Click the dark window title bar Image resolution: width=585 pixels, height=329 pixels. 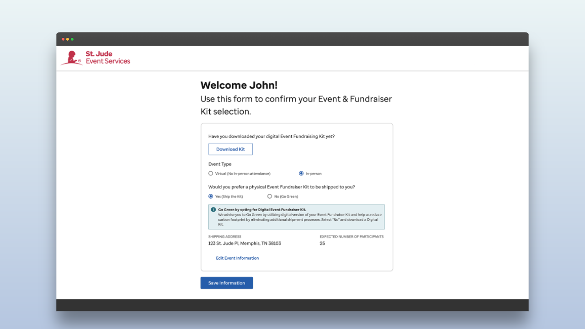tap(292, 39)
